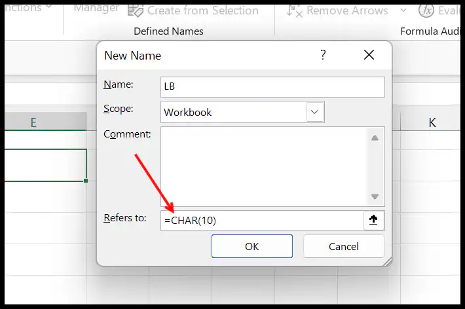The height and width of the screenshot is (309, 465).
Task: Click the comment box scroll down arrow
Action: 375,196
